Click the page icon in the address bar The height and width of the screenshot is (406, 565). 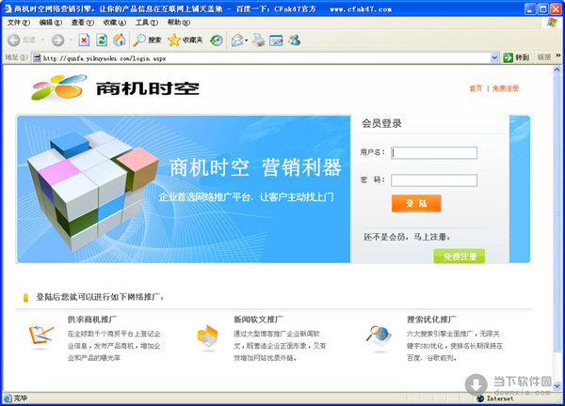pos(37,58)
